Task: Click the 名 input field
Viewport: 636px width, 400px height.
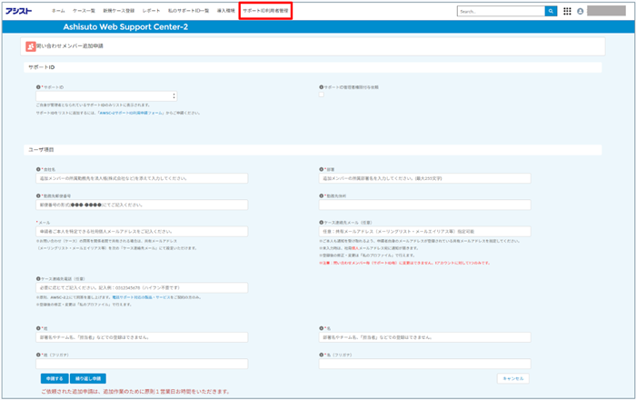Action: tap(424, 337)
